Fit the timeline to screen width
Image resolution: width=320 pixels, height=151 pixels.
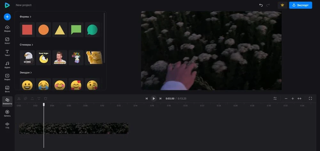300,99
